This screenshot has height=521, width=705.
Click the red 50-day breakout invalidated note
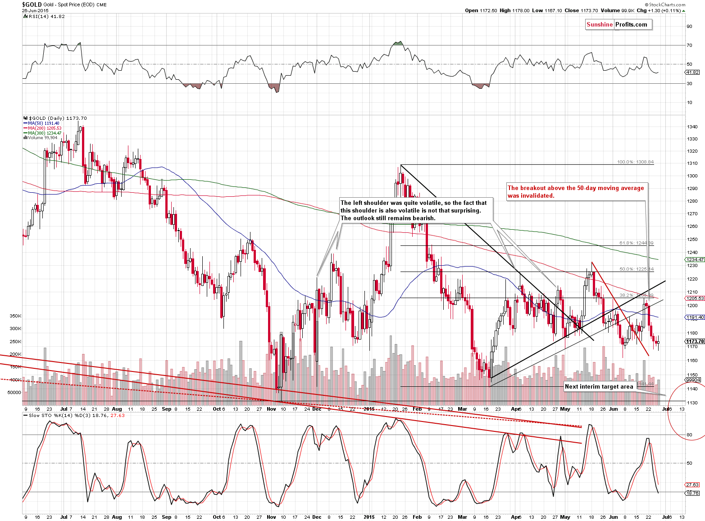pyautogui.click(x=577, y=192)
